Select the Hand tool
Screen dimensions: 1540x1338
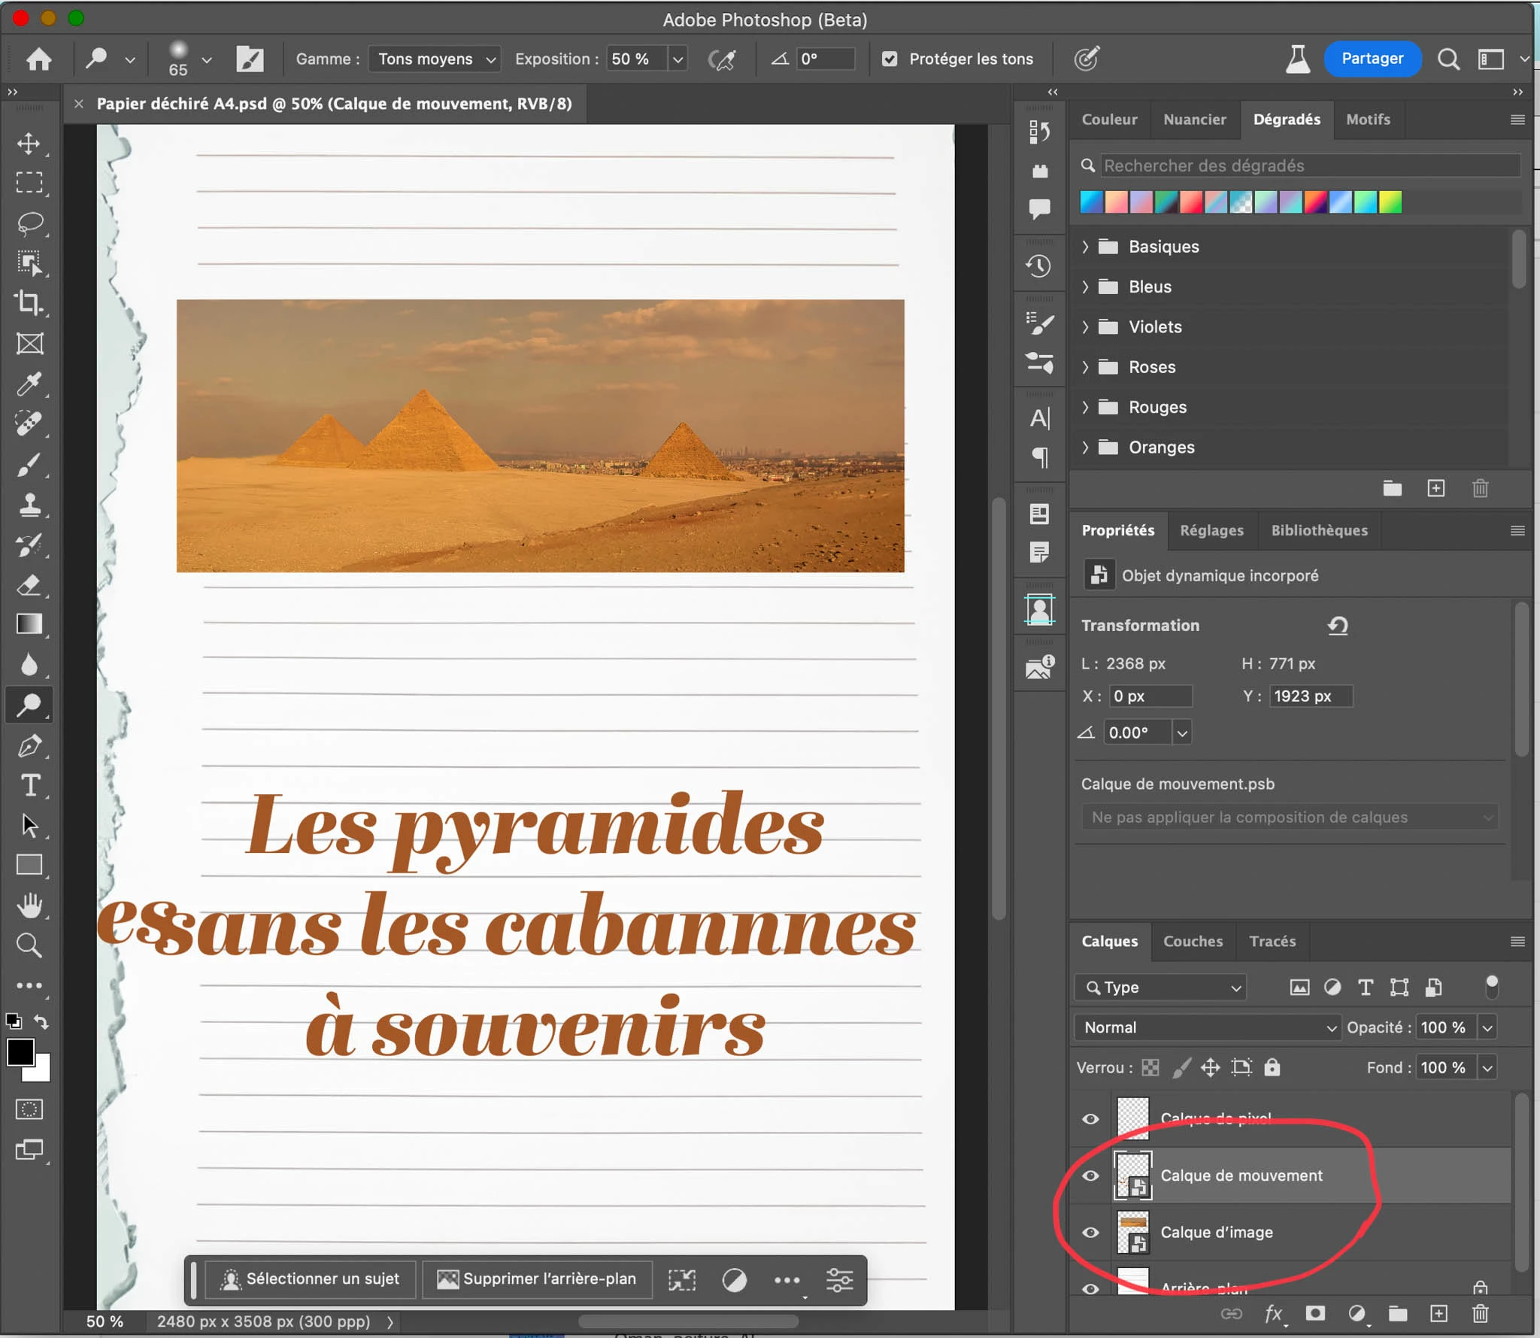click(x=29, y=906)
